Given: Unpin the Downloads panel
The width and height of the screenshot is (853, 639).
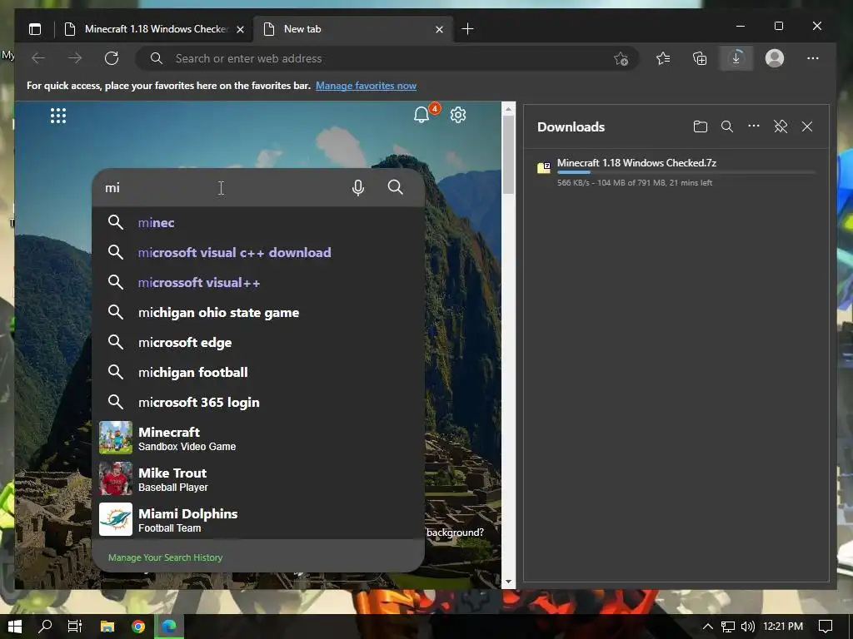Looking at the screenshot, I should click(x=781, y=126).
